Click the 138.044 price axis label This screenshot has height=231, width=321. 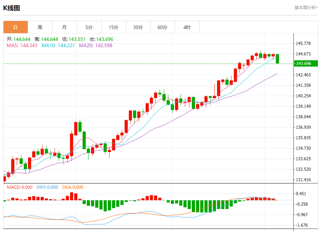(303, 117)
